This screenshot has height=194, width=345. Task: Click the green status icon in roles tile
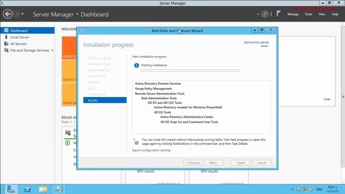pos(67,143)
